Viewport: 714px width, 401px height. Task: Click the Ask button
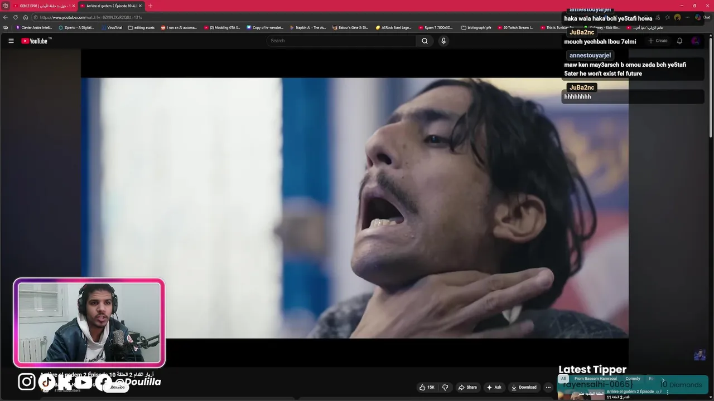[x=494, y=387]
